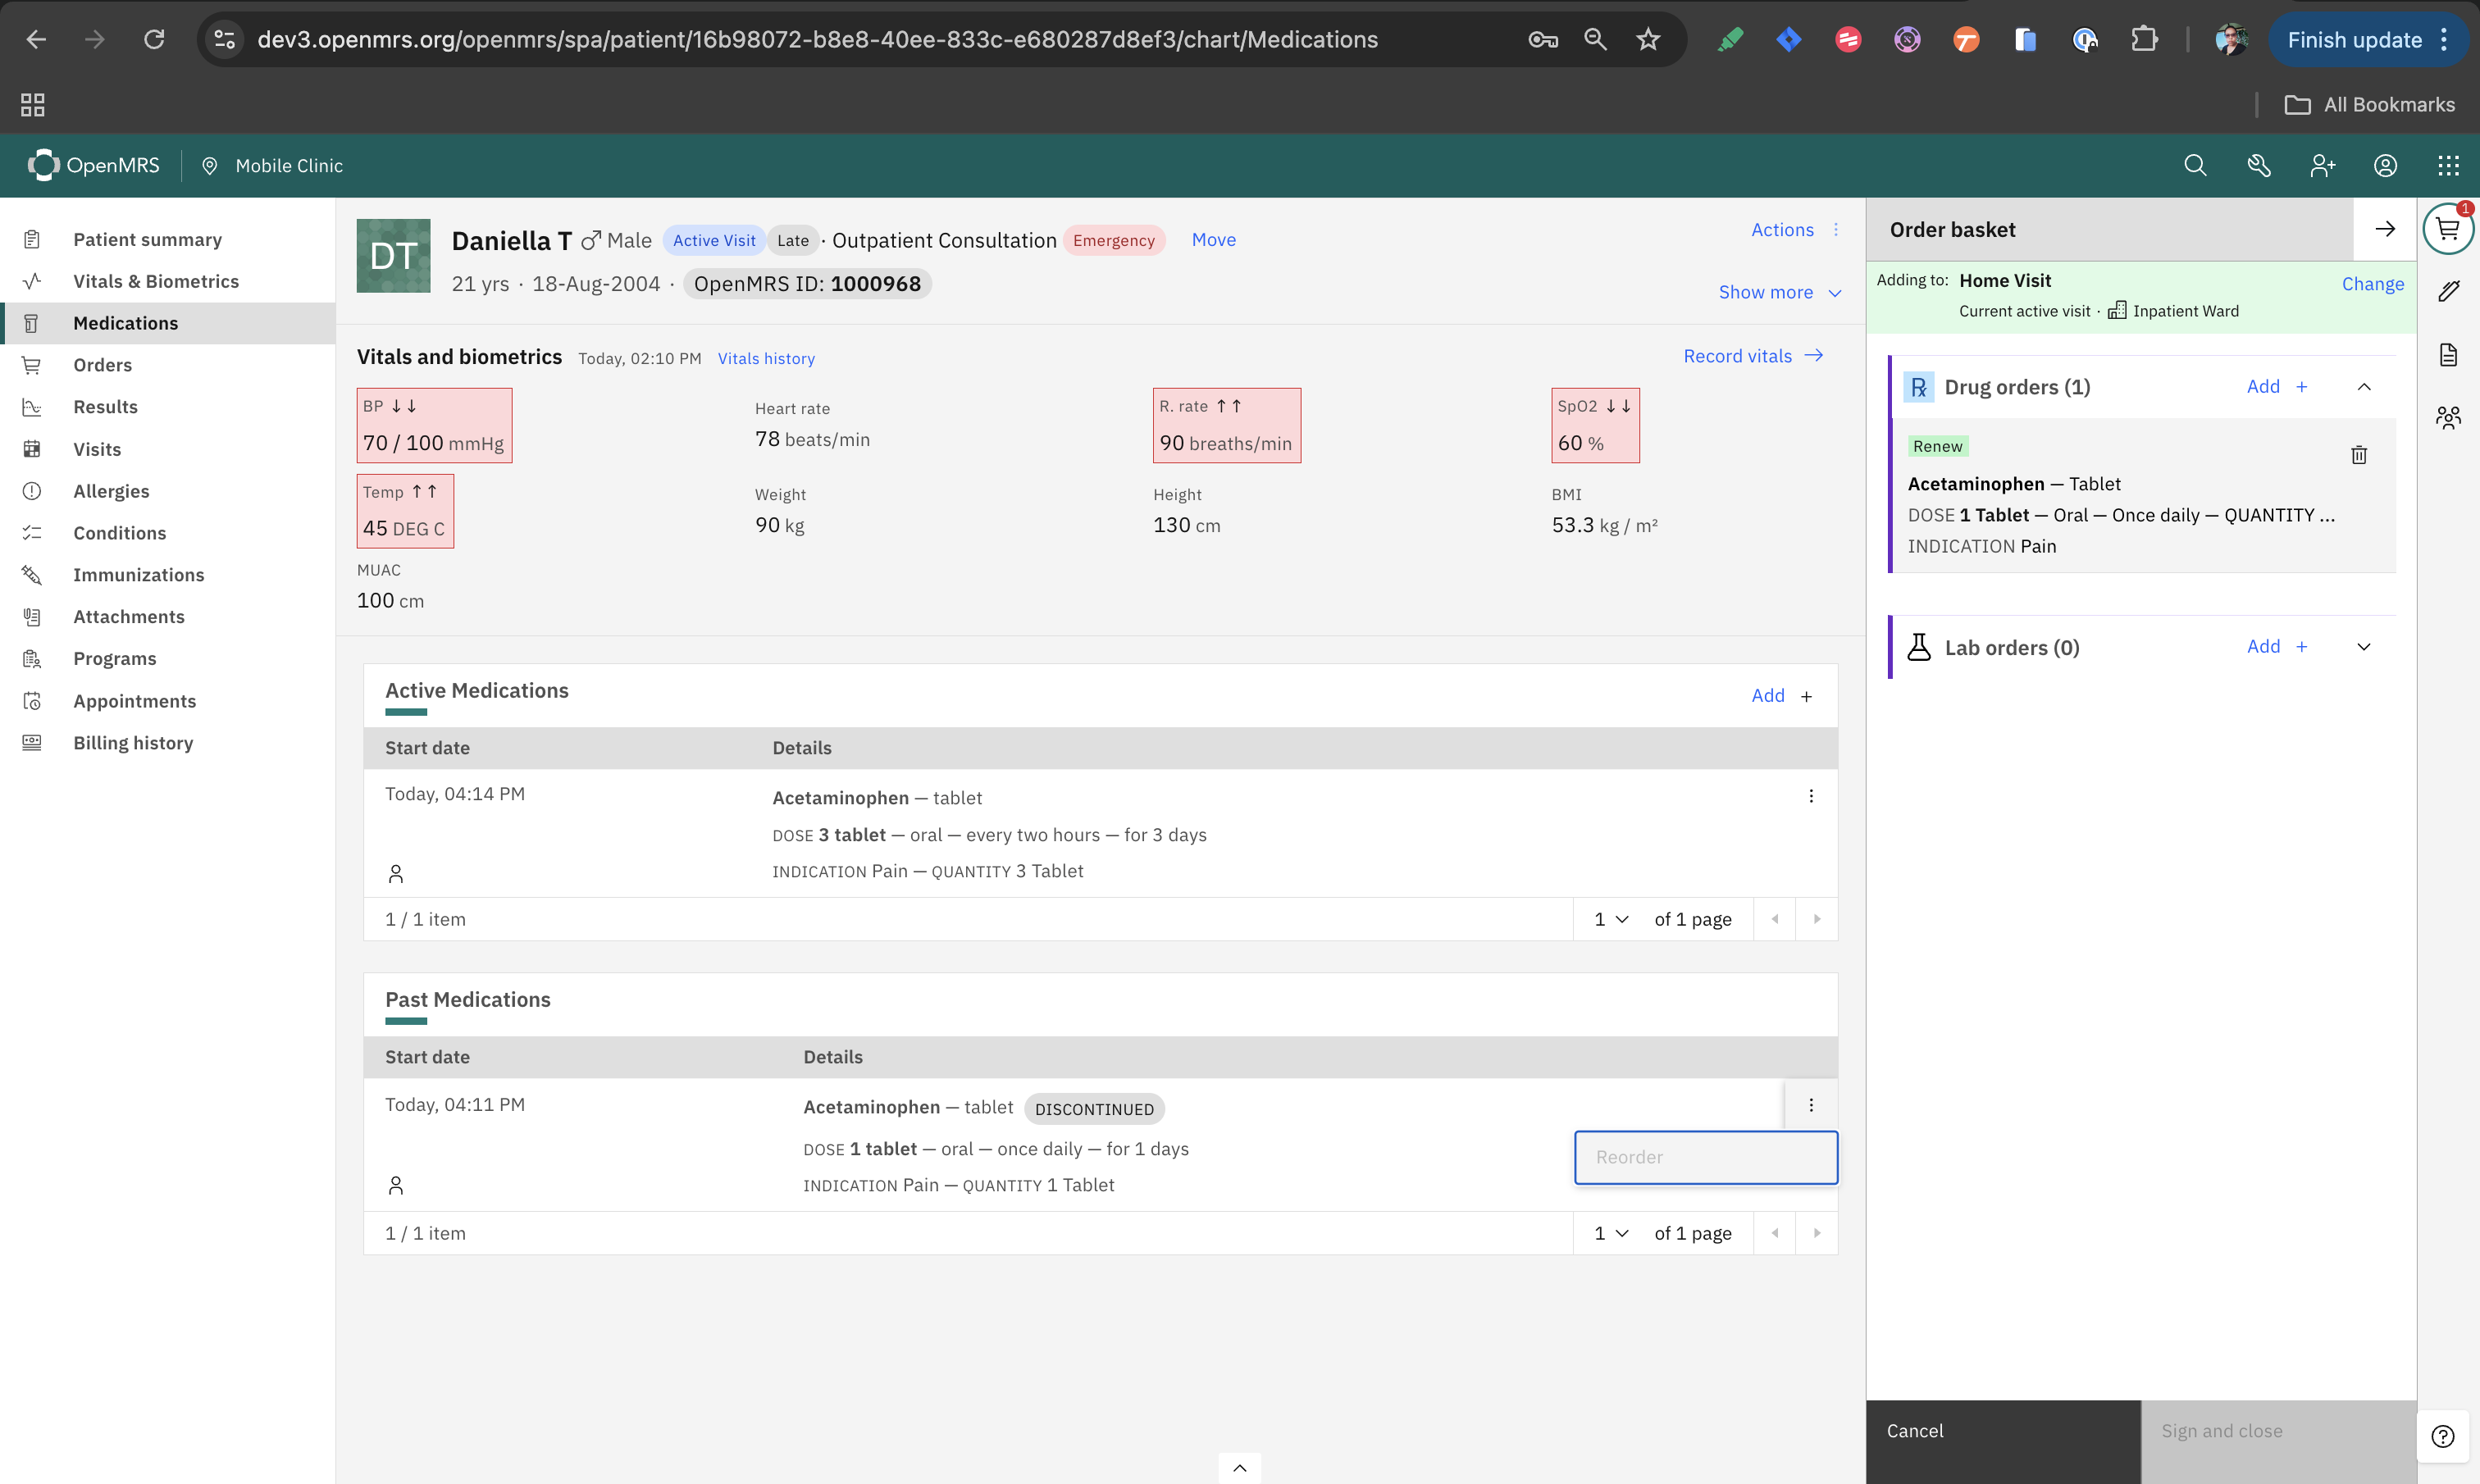Open overflow menu for active Acetaminophen
This screenshot has height=1484, width=2480.
click(x=1810, y=796)
